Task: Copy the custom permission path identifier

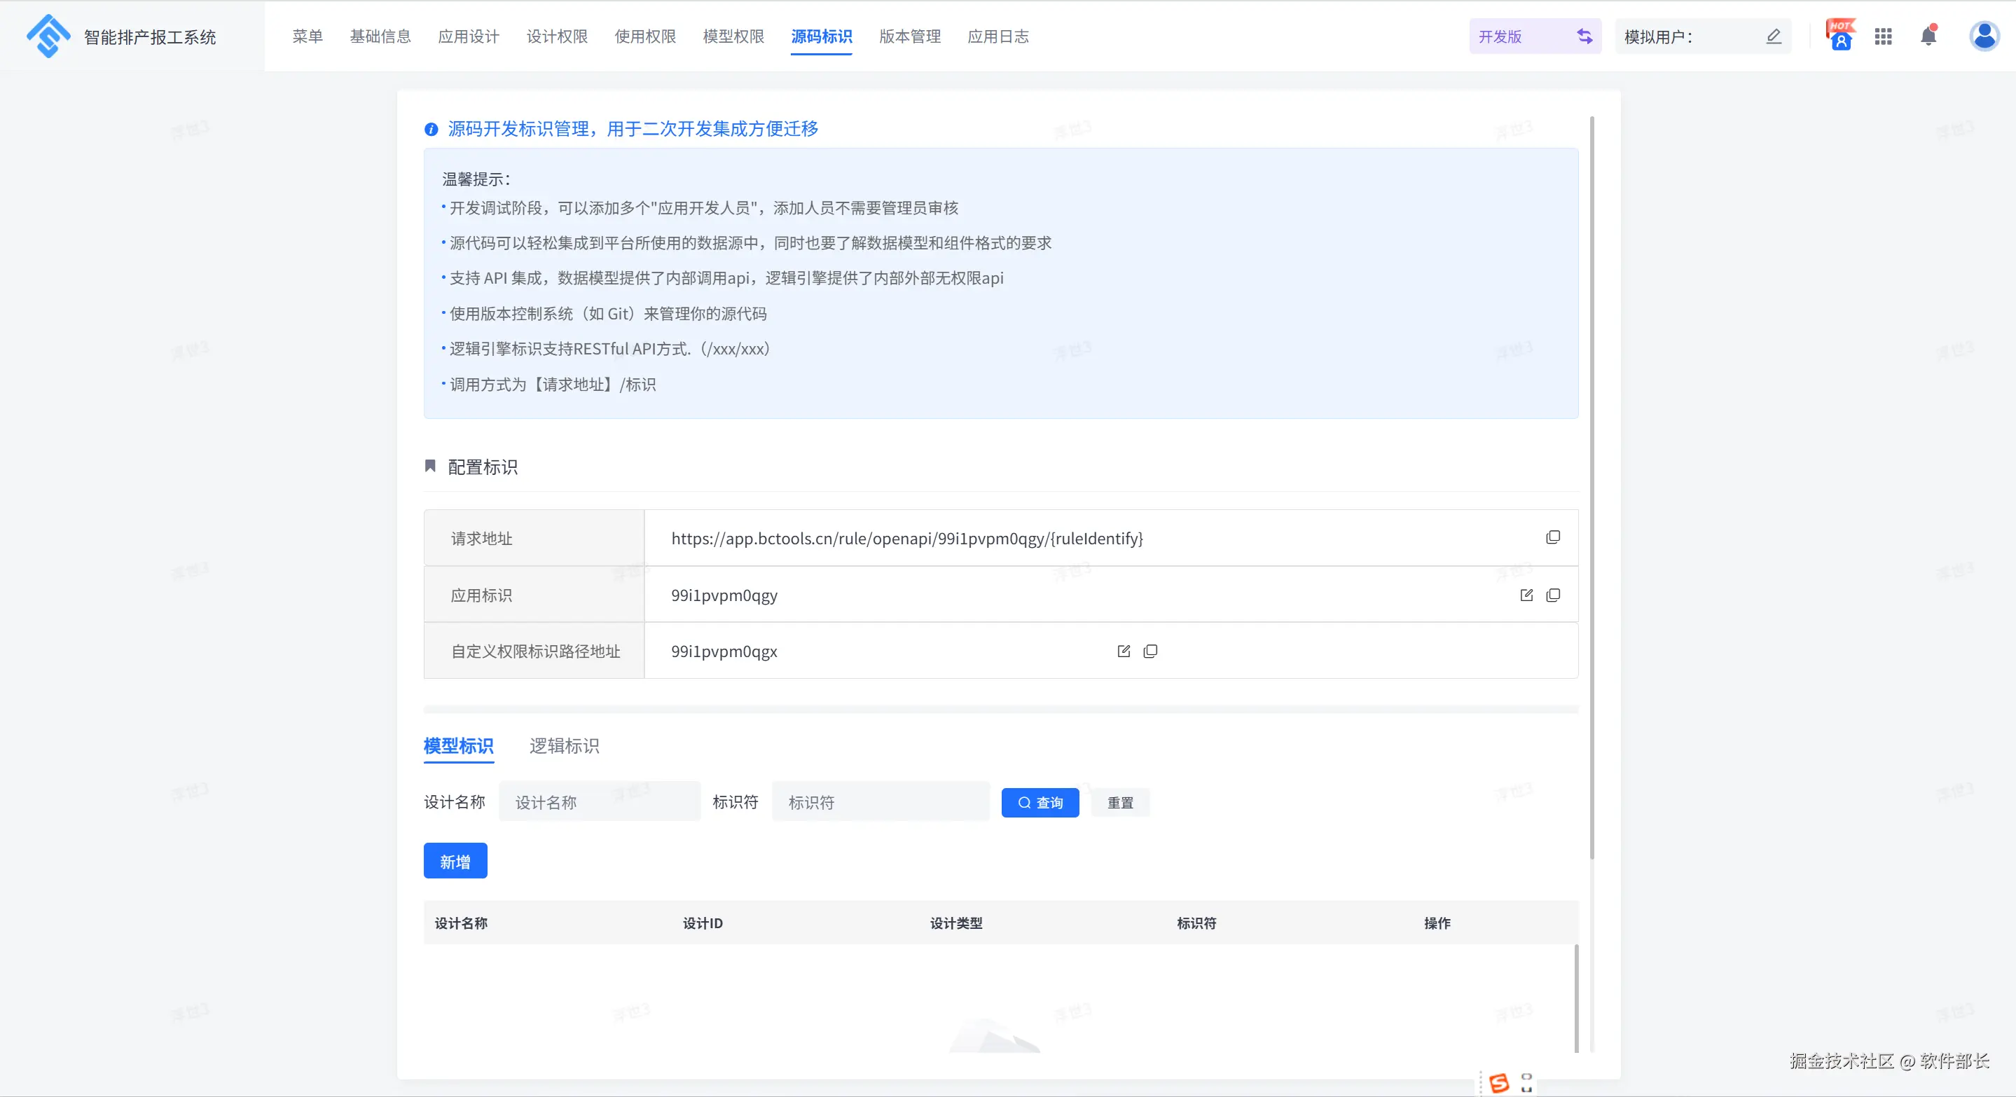Action: [x=1150, y=651]
